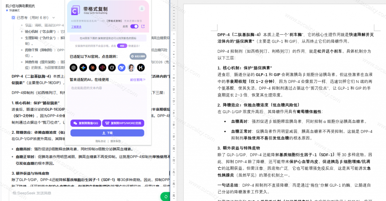Click into the 在此粘贴您的文本内容 text area
This screenshot has height=201, width=386.
[x=108, y=101]
